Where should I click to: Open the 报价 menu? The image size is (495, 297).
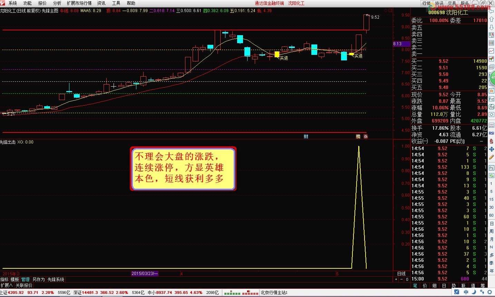click(x=42, y=3)
